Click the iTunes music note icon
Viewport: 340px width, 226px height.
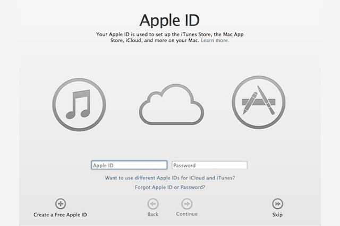(79, 105)
